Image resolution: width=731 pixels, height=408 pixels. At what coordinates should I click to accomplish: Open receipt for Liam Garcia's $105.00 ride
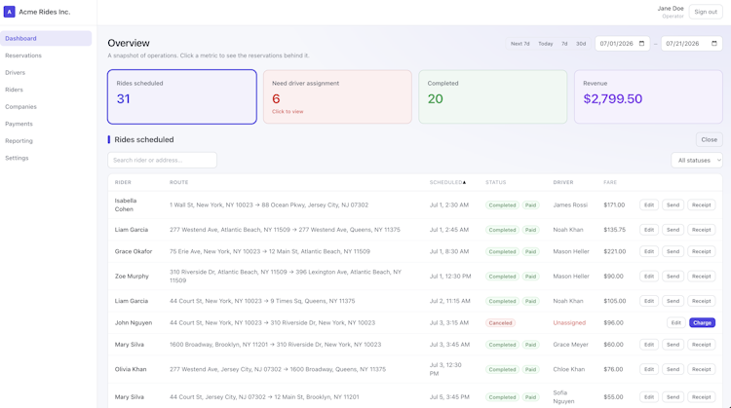pos(701,301)
